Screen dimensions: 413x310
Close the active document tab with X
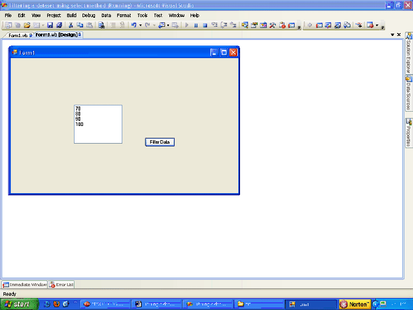click(399, 35)
